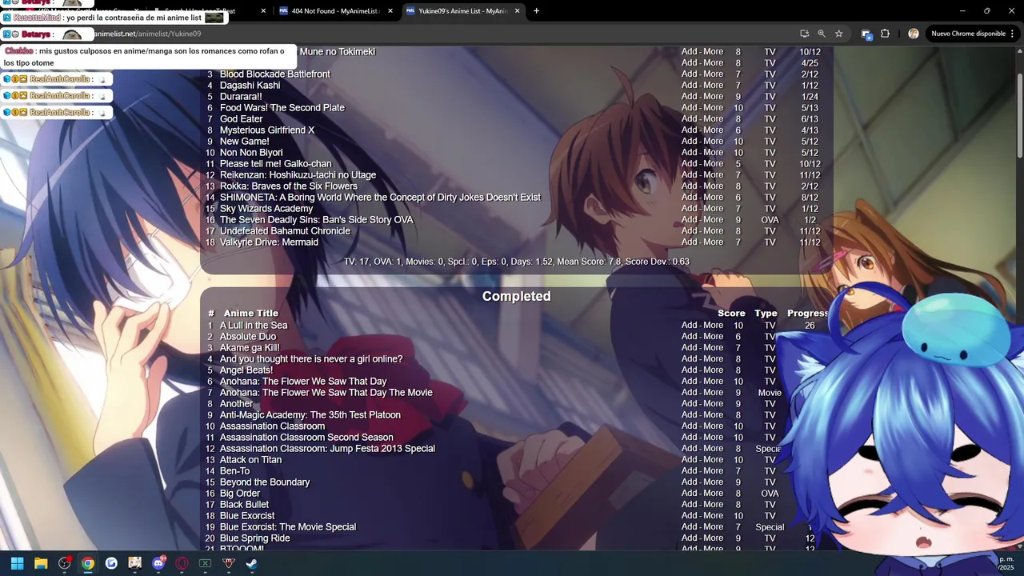Open the Dagashi Kashi anime link
The height and width of the screenshot is (576, 1024).
point(250,86)
